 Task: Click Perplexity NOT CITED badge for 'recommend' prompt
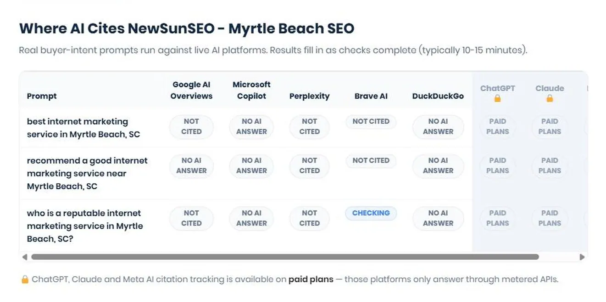309,165
